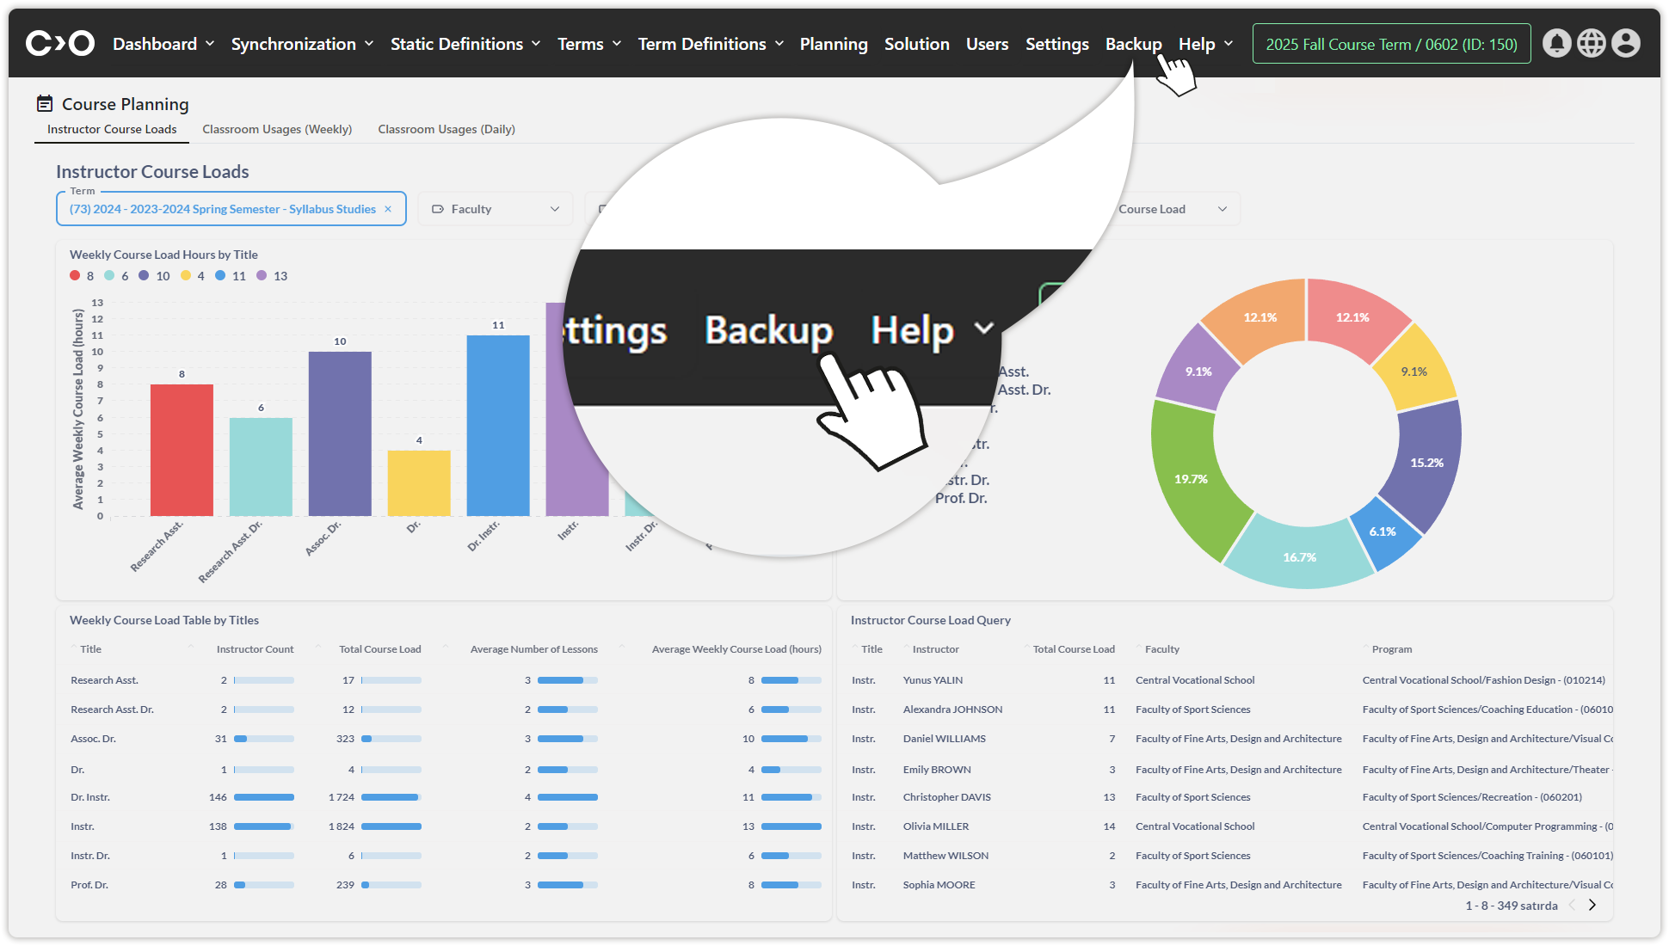Click the Term selection field
Image resolution: width=1669 pixels, height=946 pixels.
pyautogui.click(x=222, y=209)
